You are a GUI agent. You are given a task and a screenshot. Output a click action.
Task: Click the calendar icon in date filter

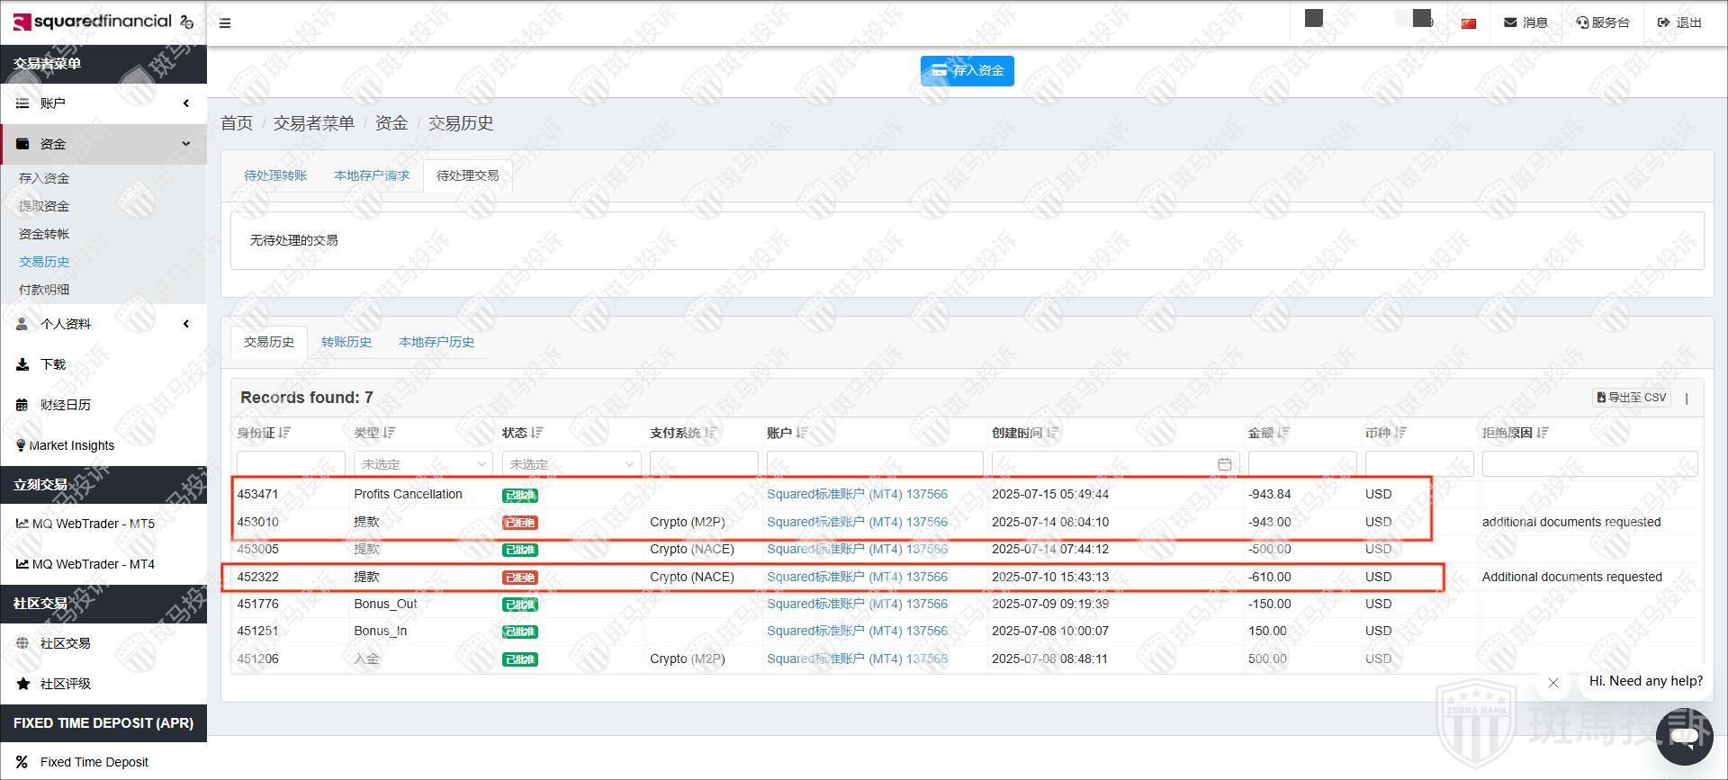[x=1224, y=464]
